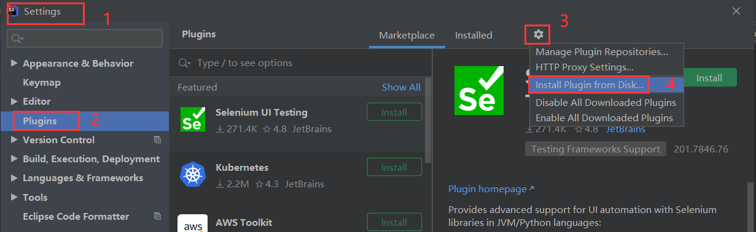
Task: Choose Manage Plugin Repositories menu entry
Action: pyautogui.click(x=607, y=52)
